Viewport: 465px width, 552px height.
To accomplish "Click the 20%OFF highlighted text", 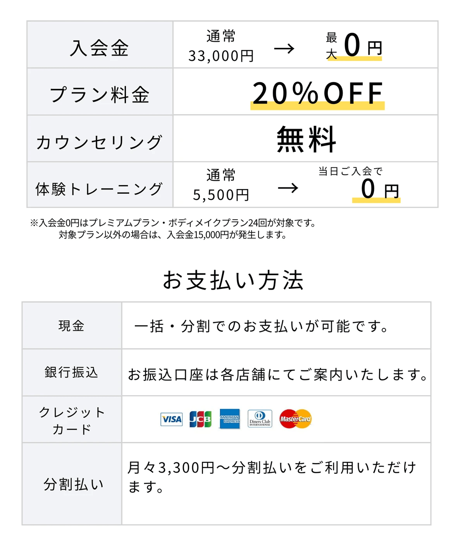I will pyautogui.click(x=317, y=94).
